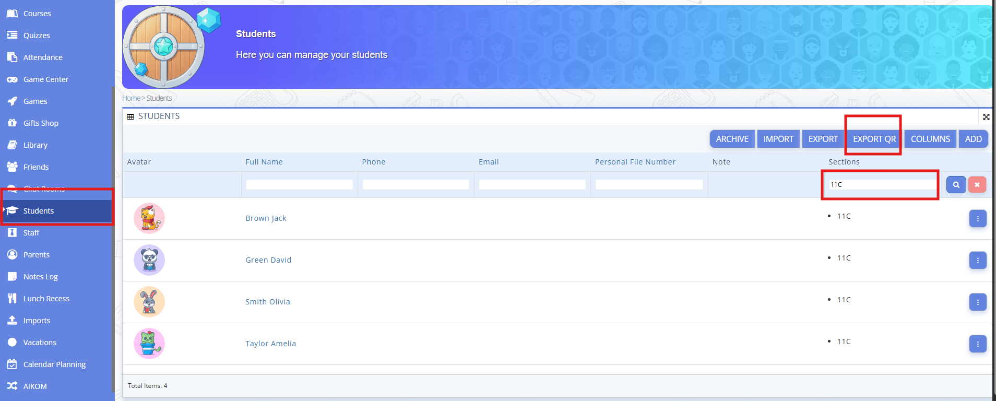Click the Game Center controller icon
This screenshot has height=401, width=996.
12,79
